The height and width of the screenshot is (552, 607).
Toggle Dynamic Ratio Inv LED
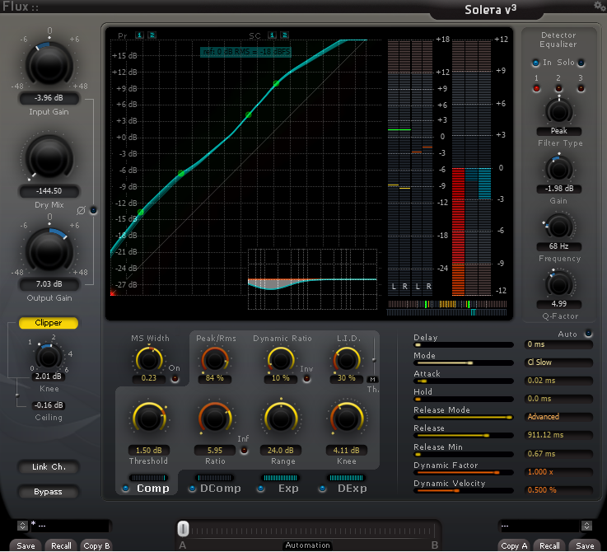pyautogui.click(x=306, y=378)
